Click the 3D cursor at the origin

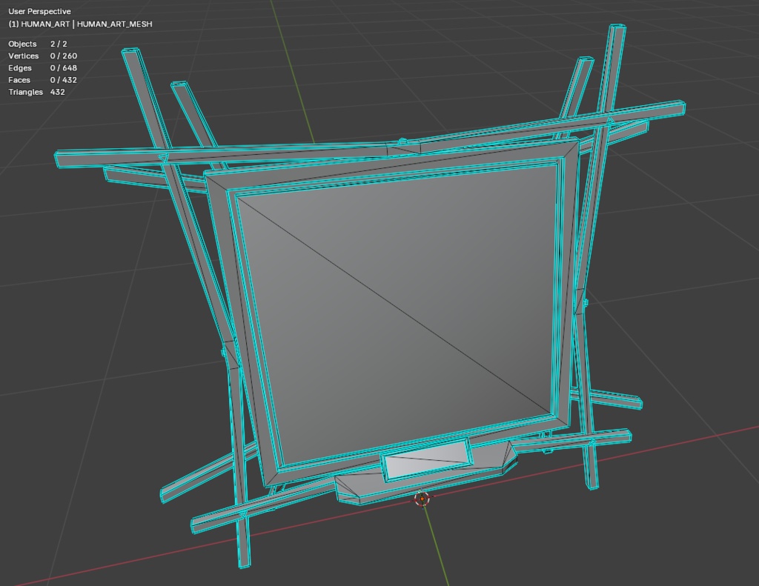(422, 499)
